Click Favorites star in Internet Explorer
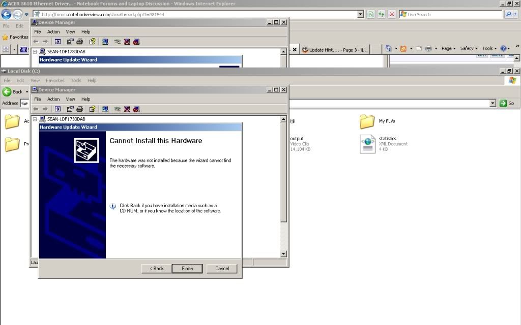 [5, 37]
